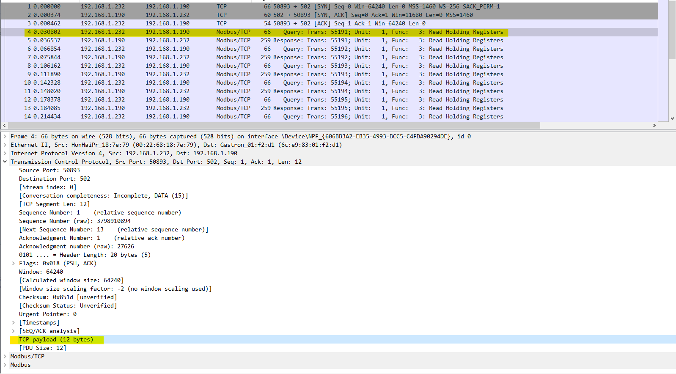This screenshot has width=676, height=374.
Task: Expand Internet Protocol Version 4 section
Action: (x=5, y=153)
